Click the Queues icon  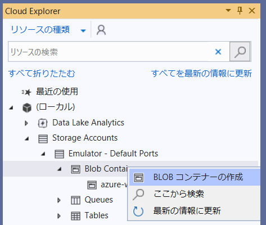[75, 200]
